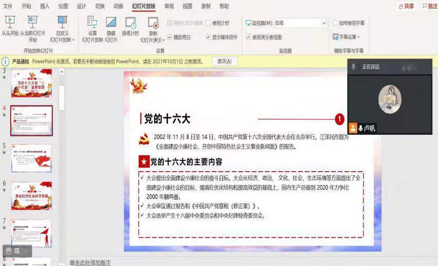The height and width of the screenshot is (266, 438).
Task: Toggle Use Presenter View (使用演示者视图) checkbox
Action: pos(248,37)
